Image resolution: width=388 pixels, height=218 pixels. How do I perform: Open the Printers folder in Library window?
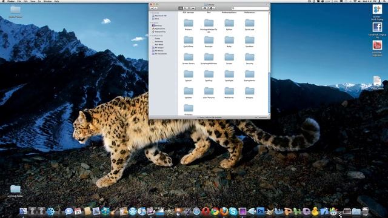(189, 23)
